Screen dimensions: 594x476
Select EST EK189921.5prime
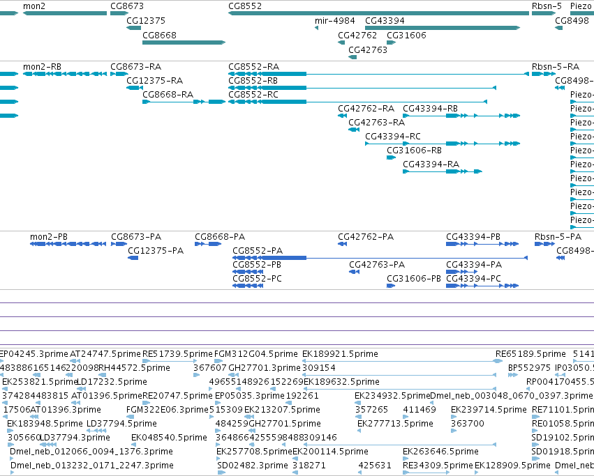(x=340, y=354)
